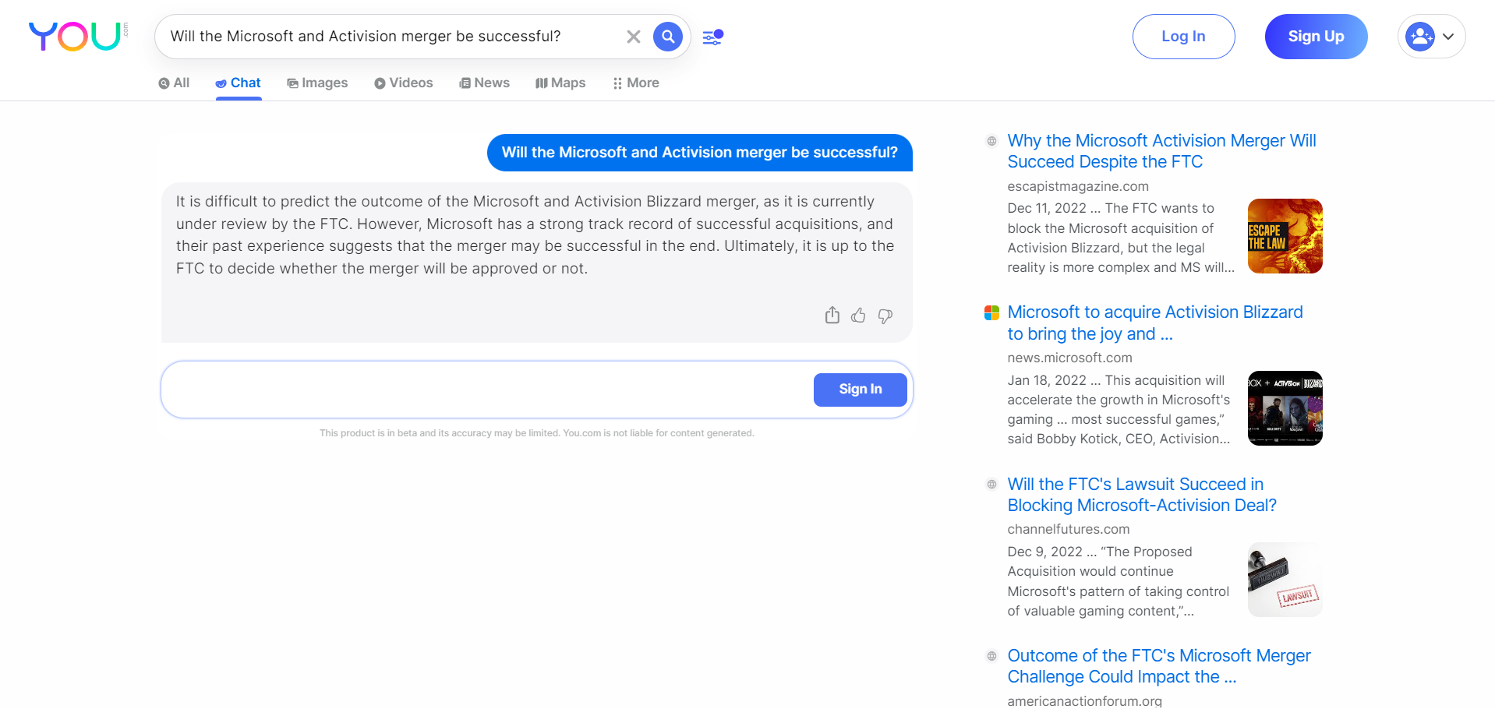
Task: Click the Sign Up button
Action: 1316,37
